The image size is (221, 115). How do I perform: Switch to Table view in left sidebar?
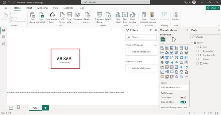(x=4, y=37)
